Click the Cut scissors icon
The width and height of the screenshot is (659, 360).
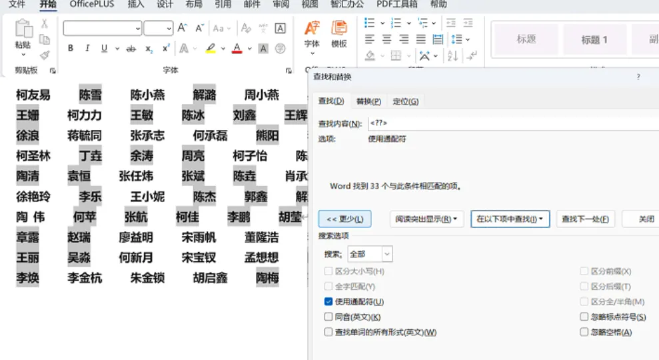(x=44, y=24)
